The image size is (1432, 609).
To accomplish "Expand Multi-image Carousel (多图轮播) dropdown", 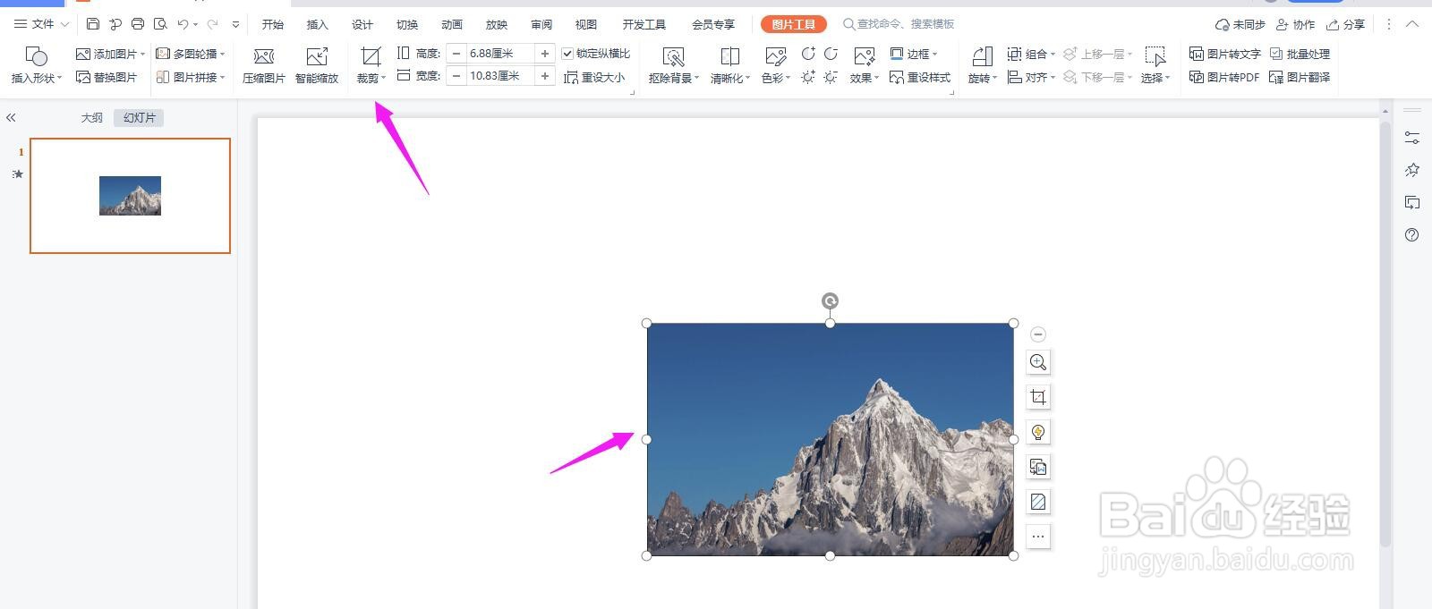I will (222, 54).
